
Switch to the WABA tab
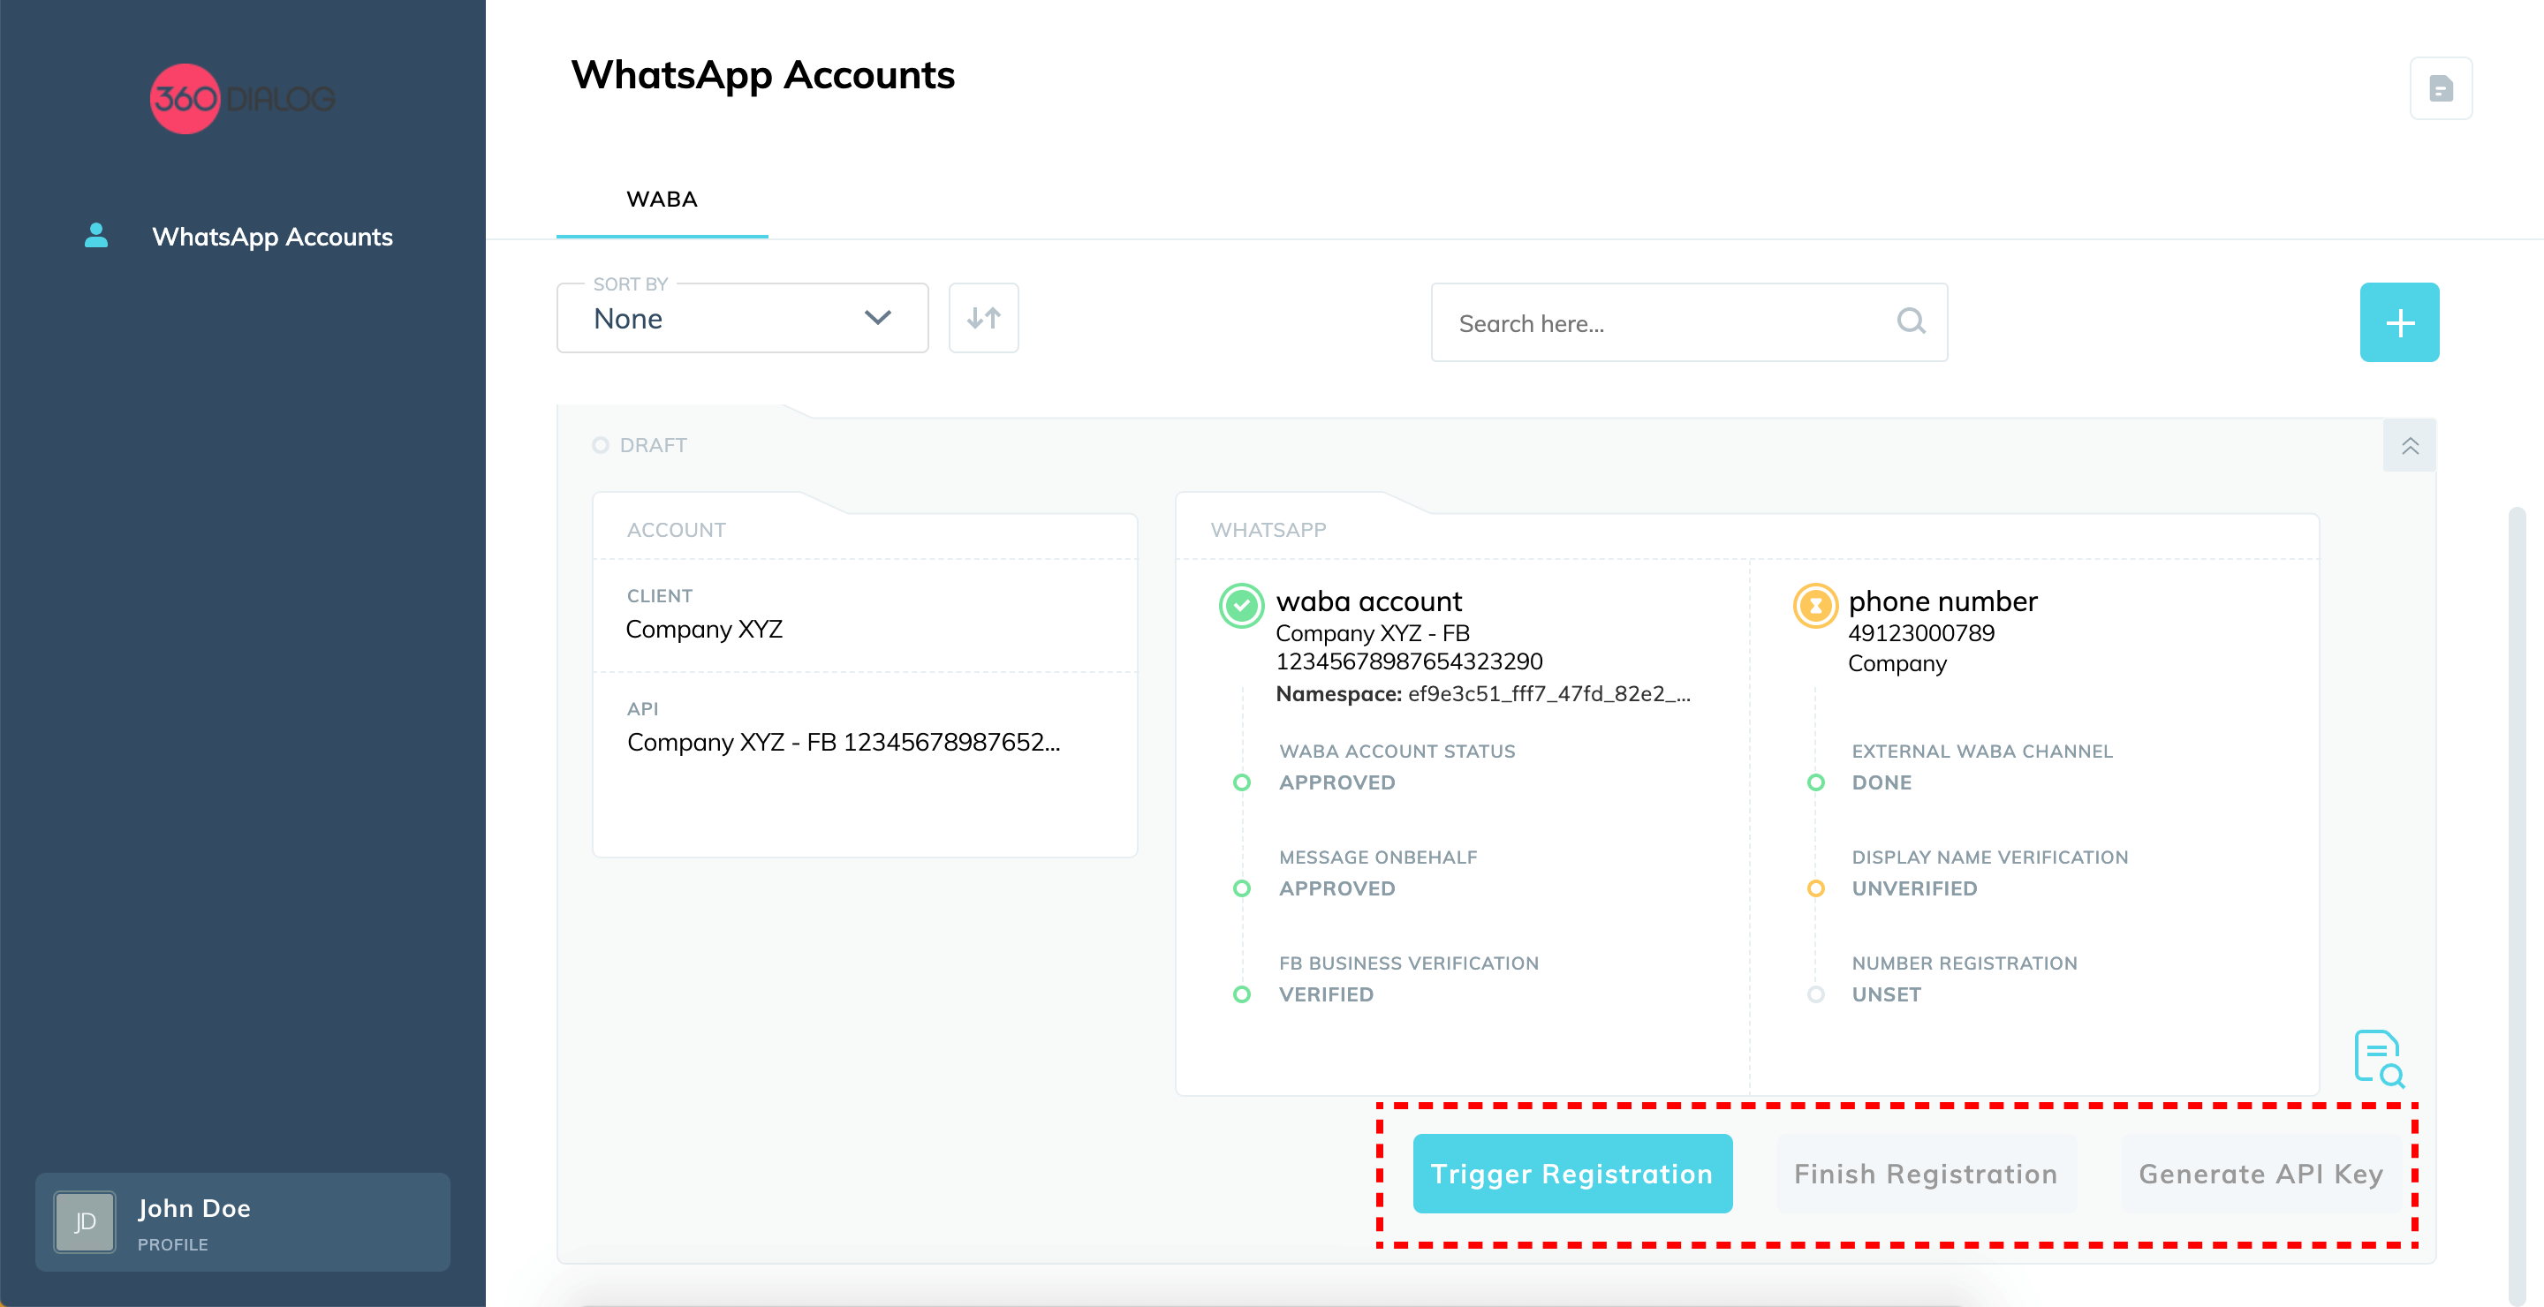point(662,200)
